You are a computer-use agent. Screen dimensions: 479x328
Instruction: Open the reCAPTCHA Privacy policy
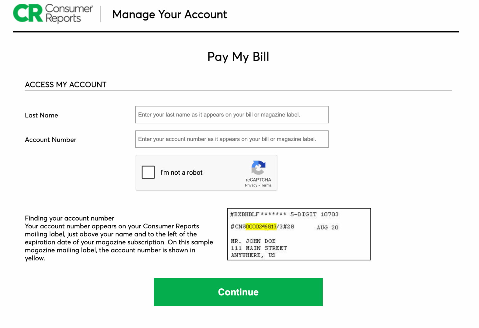251,185
